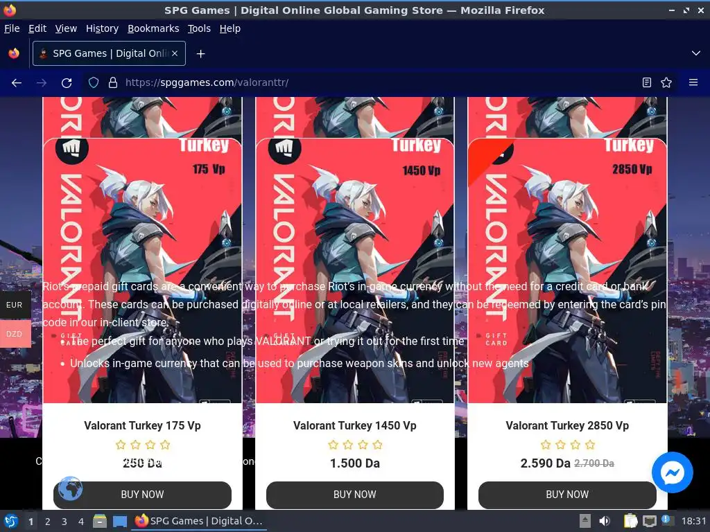Screen dimensions: 710x532
Task: Click the 1450 Vp gift card image
Action: 354,270
